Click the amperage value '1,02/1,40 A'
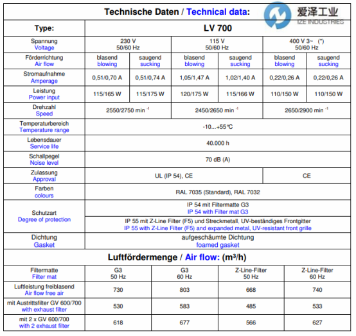 click(x=240, y=78)
